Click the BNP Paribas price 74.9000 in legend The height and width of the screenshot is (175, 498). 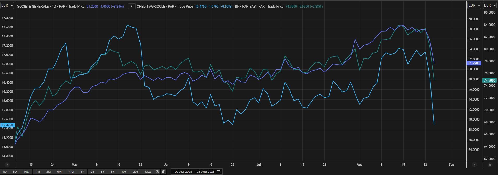[291, 6]
